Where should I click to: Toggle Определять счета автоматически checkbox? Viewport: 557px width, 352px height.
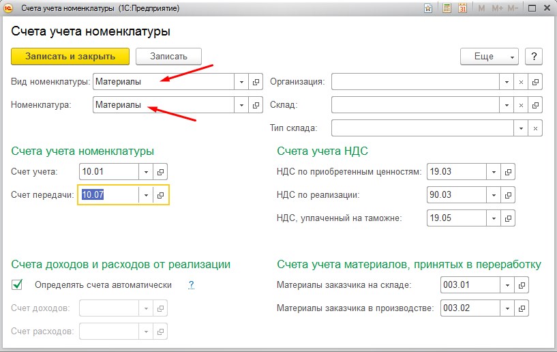click(16, 284)
